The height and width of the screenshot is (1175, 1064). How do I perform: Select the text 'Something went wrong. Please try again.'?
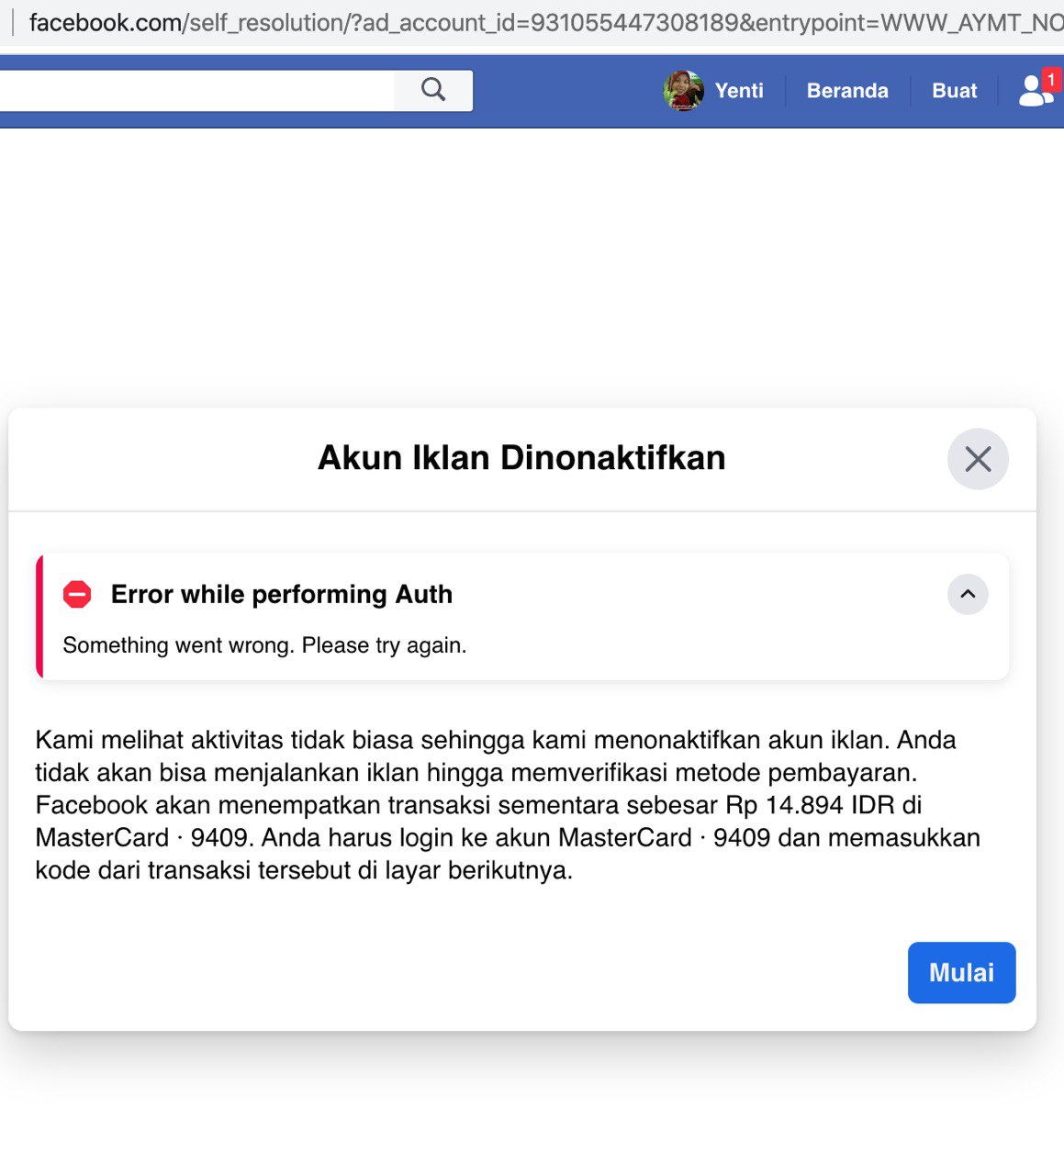(x=264, y=645)
